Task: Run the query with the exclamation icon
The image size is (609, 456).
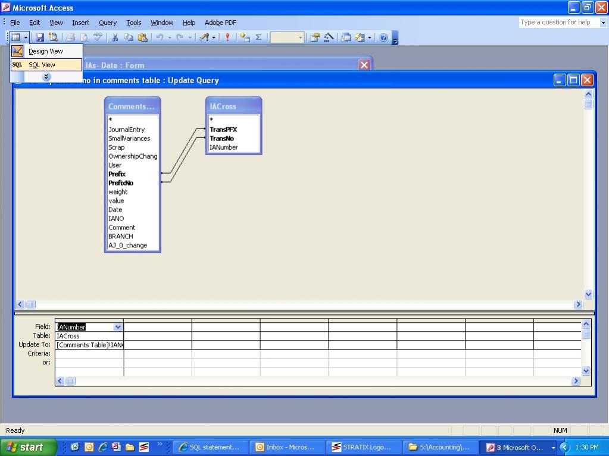Action: pos(227,37)
